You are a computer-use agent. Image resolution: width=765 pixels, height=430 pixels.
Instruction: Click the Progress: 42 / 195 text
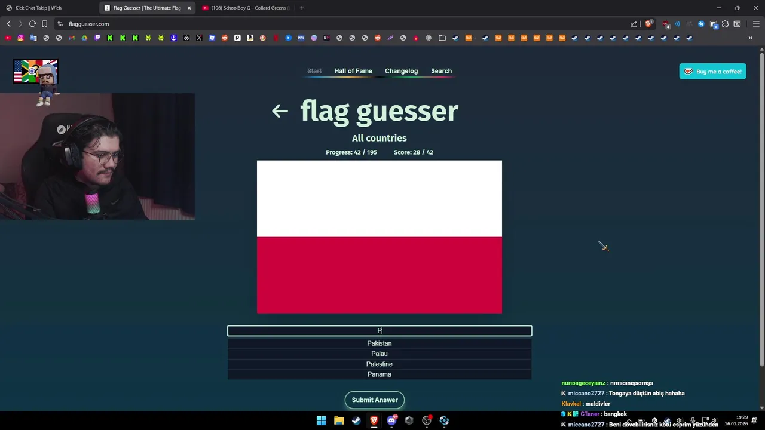[351, 152]
